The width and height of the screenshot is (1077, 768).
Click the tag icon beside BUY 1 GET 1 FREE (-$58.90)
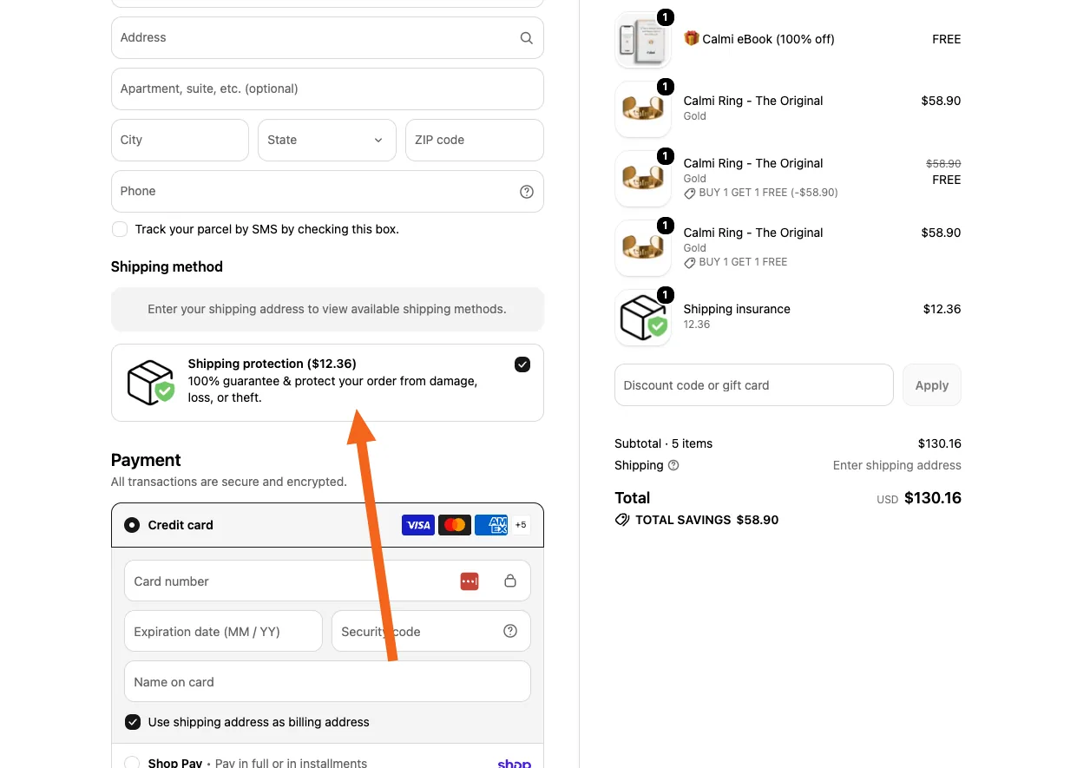pyautogui.click(x=690, y=193)
